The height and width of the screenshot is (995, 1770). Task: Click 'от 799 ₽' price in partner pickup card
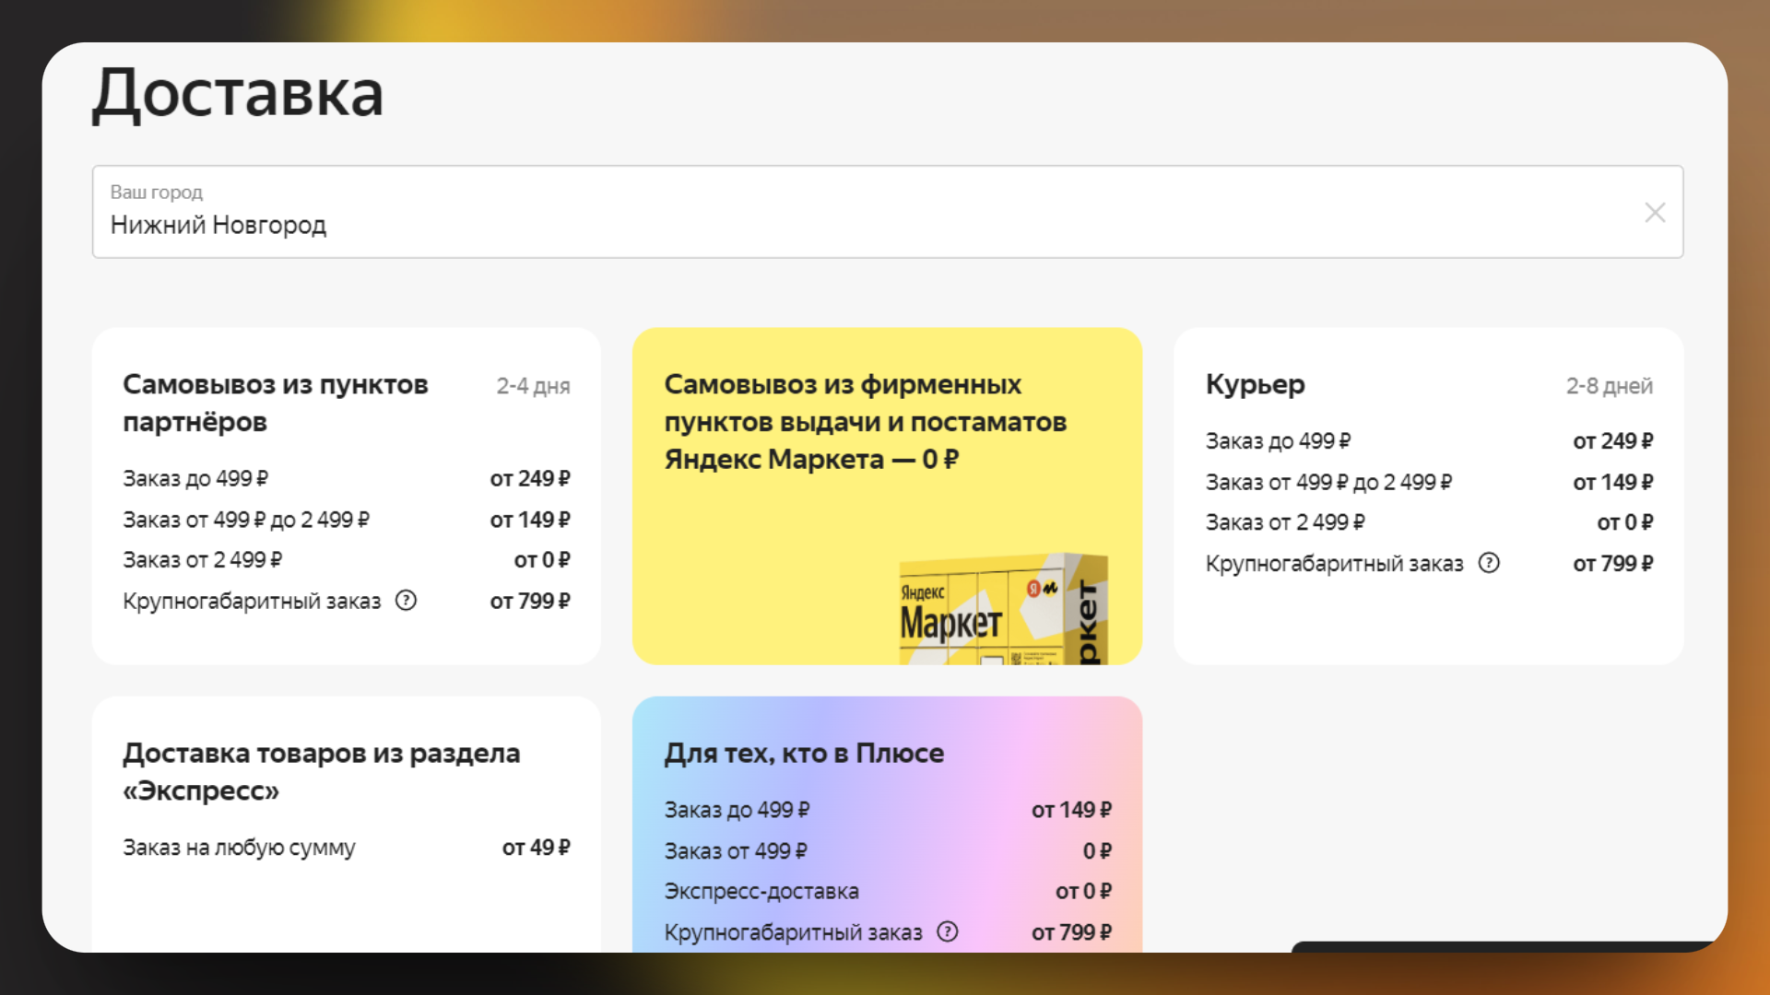(x=530, y=601)
